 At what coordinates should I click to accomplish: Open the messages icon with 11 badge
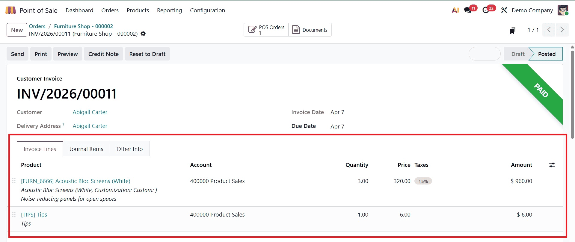click(x=468, y=10)
